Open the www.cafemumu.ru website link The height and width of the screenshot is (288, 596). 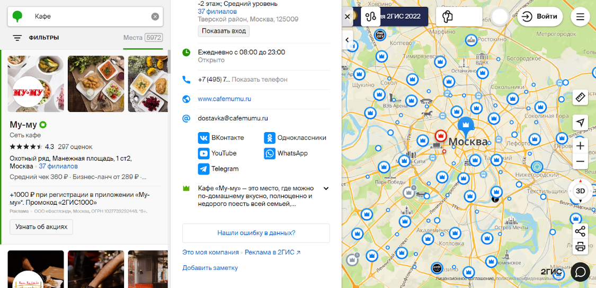[x=224, y=99]
